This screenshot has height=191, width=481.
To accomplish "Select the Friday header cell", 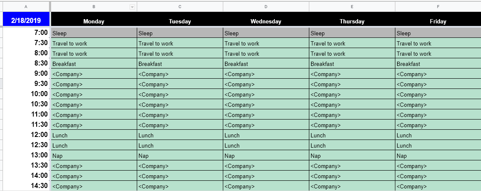I will [438, 21].
